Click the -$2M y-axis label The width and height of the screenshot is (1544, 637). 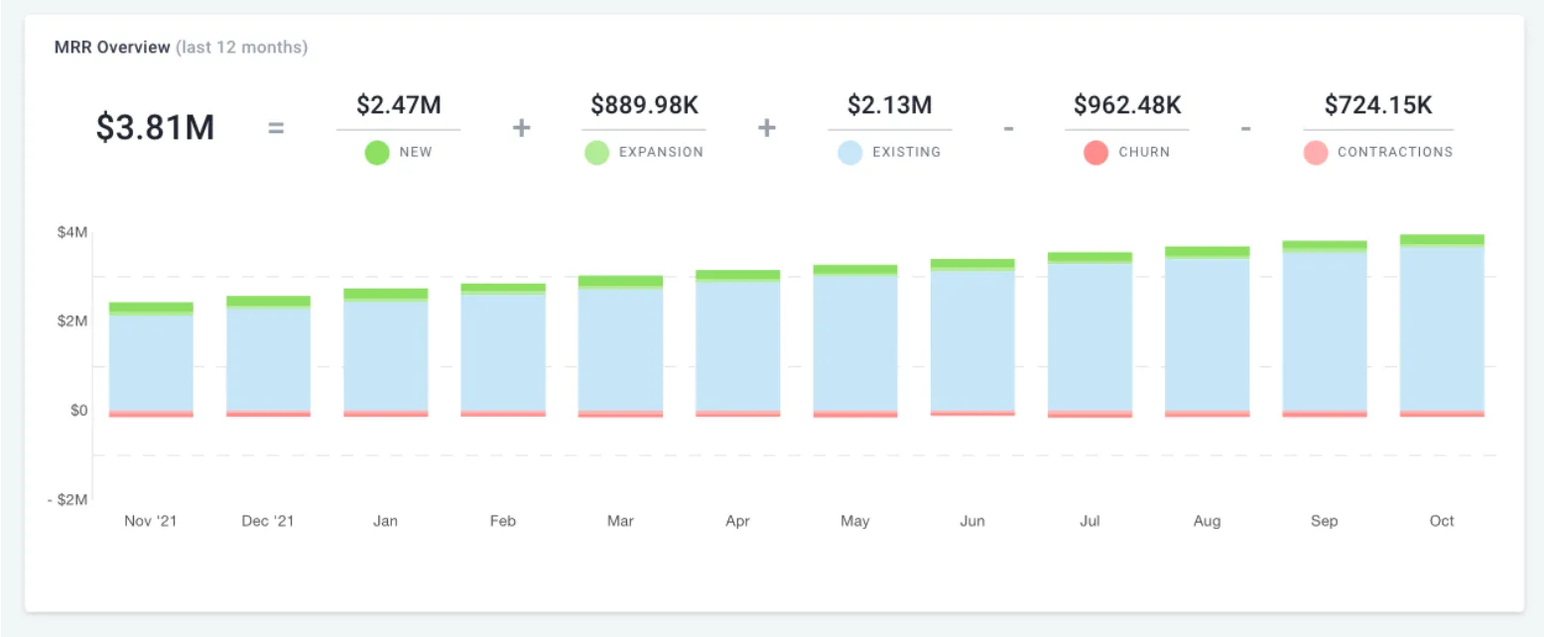67,500
